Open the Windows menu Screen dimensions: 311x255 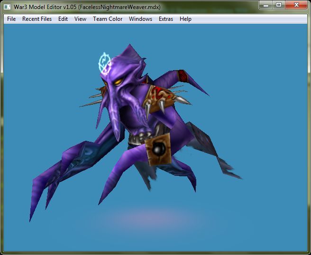(140, 19)
